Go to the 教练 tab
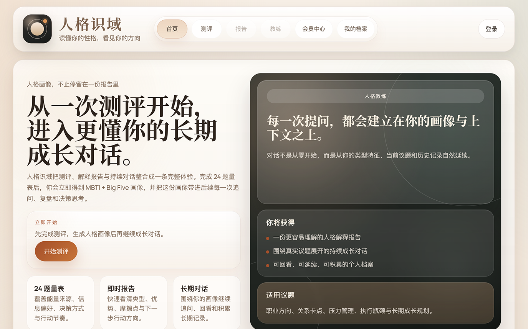Screen dimensions: 528x329 tap(276, 29)
